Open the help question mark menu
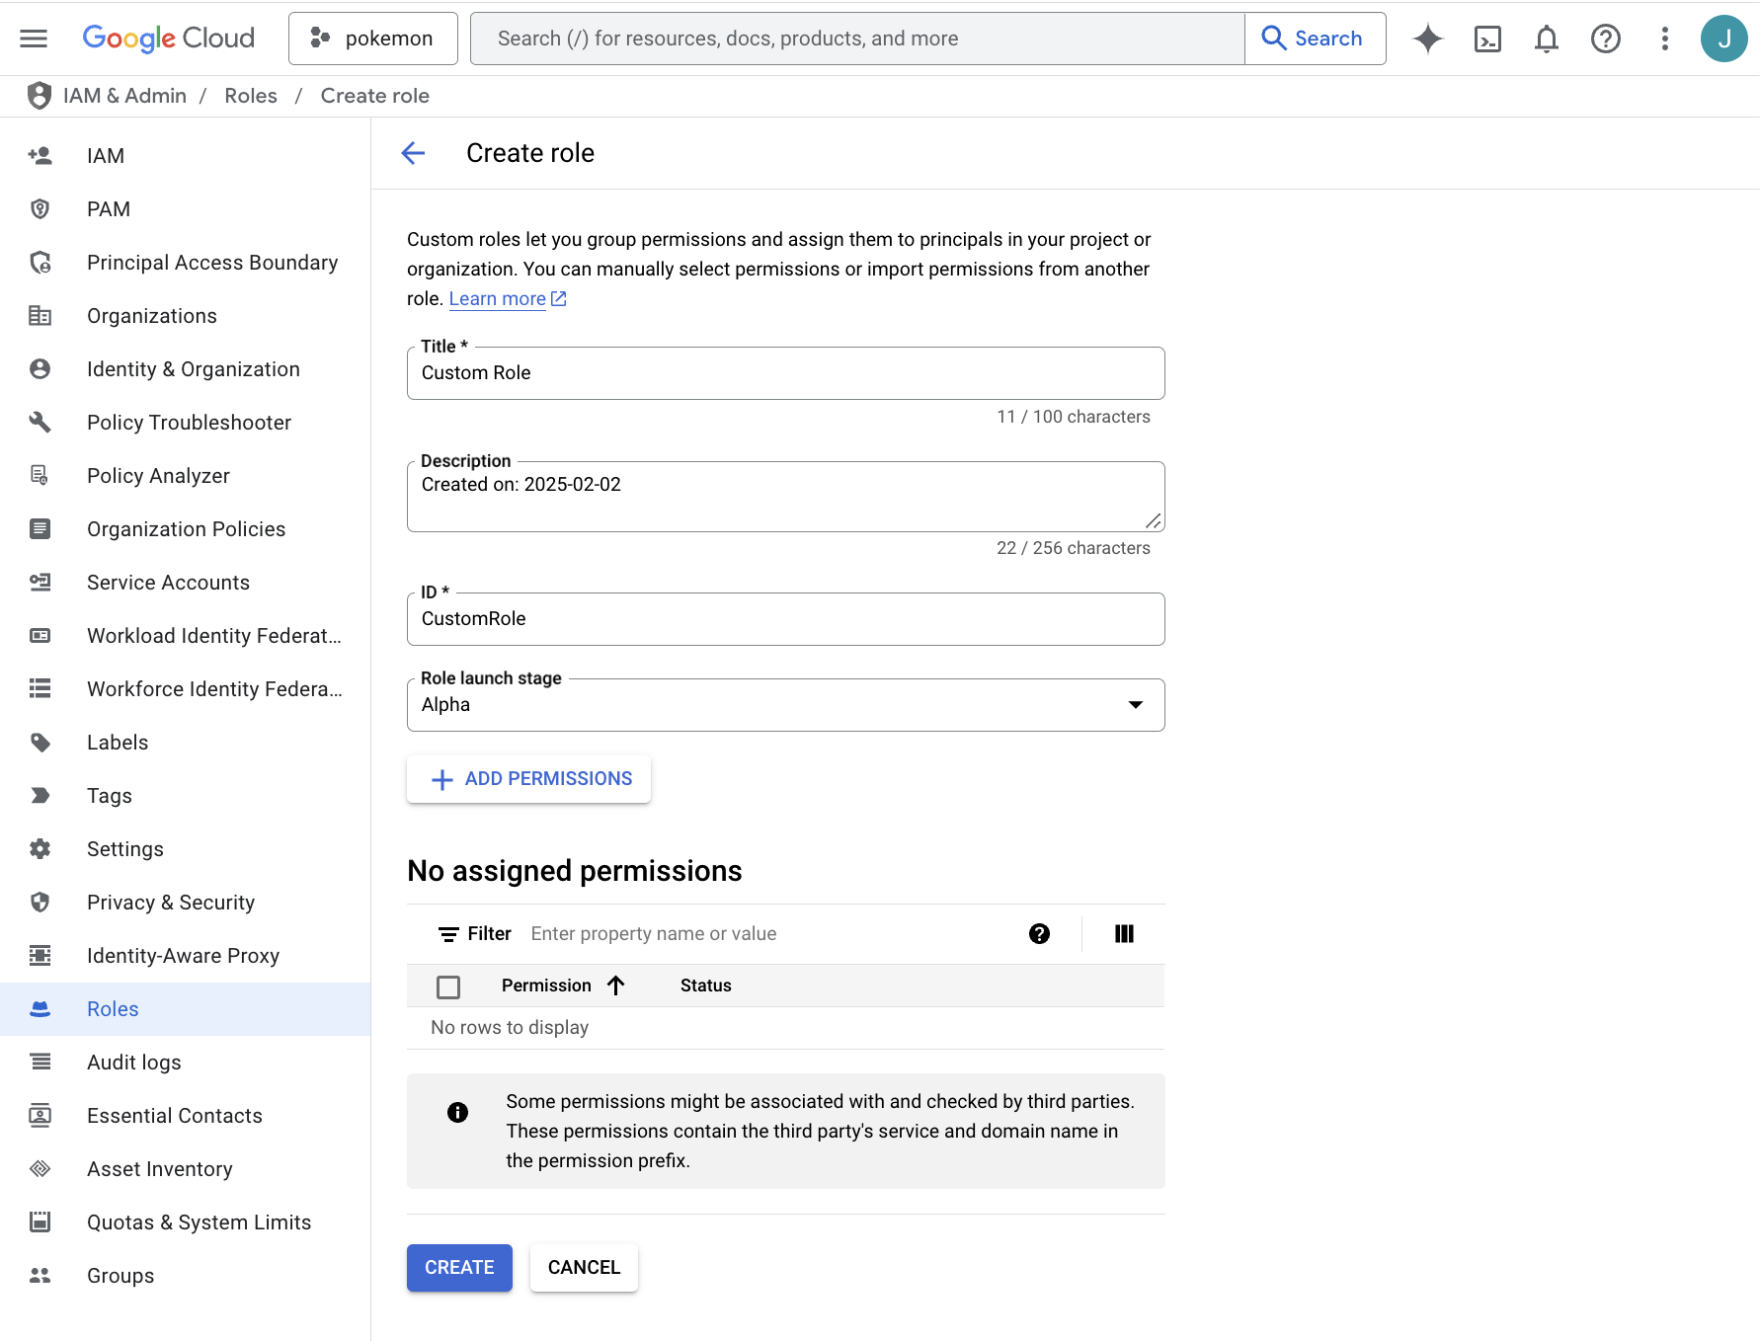The height and width of the screenshot is (1341, 1760). click(1606, 39)
